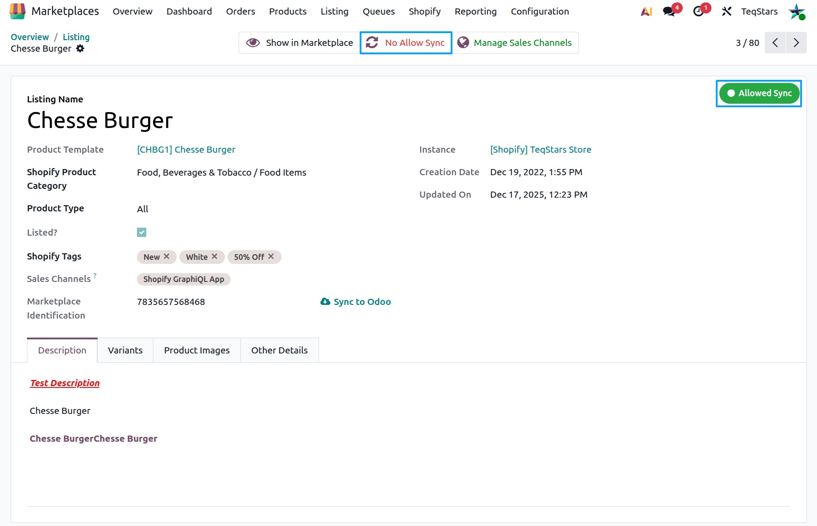Remove the White tag
The height and width of the screenshot is (526, 817).
tap(214, 256)
